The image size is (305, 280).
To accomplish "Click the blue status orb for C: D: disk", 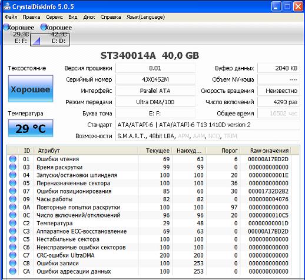I will pos(43,27).
